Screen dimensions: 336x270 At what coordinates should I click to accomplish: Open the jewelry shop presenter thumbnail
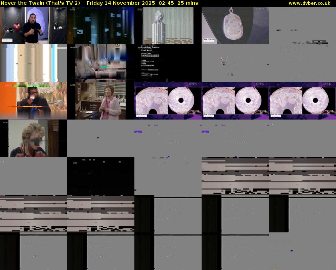pos(34,26)
